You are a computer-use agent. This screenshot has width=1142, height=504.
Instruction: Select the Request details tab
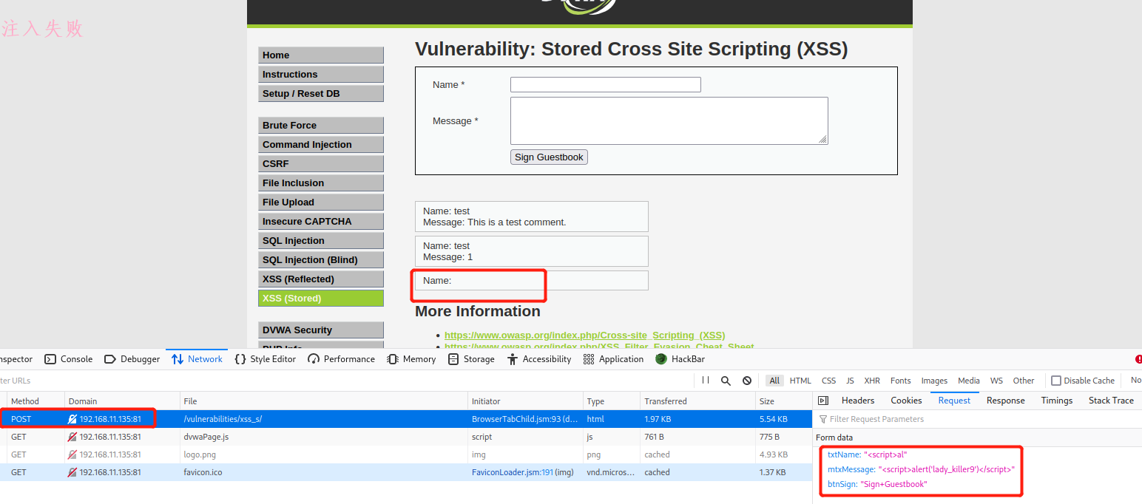point(954,401)
